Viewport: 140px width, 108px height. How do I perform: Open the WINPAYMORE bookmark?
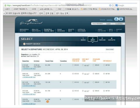pyautogui.click(x=125, y=9)
